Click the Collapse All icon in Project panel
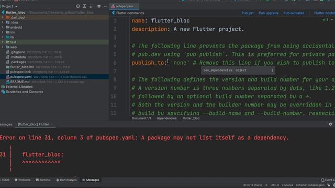The image size is (335, 188). pos(91,6)
